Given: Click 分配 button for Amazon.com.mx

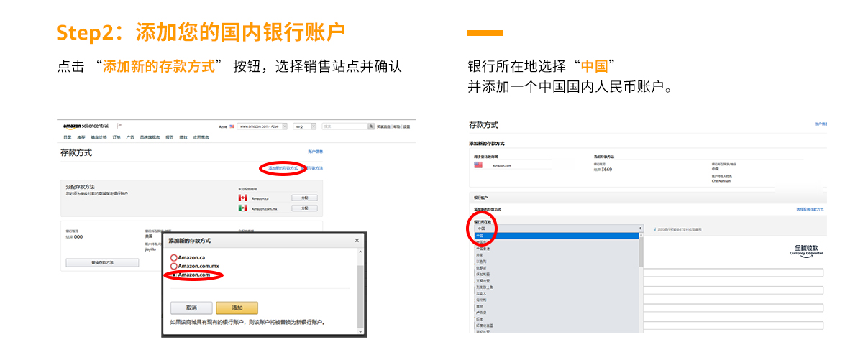Looking at the screenshot, I should coord(304,208).
